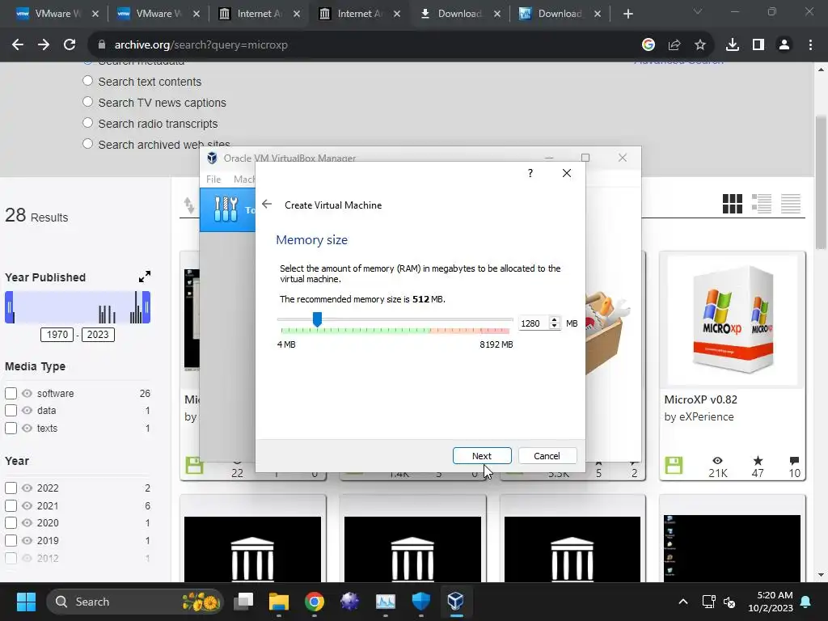Image resolution: width=828 pixels, height=621 pixels.
Task: Open File Explorer from taskbar
Action: (x=279, y=602)
